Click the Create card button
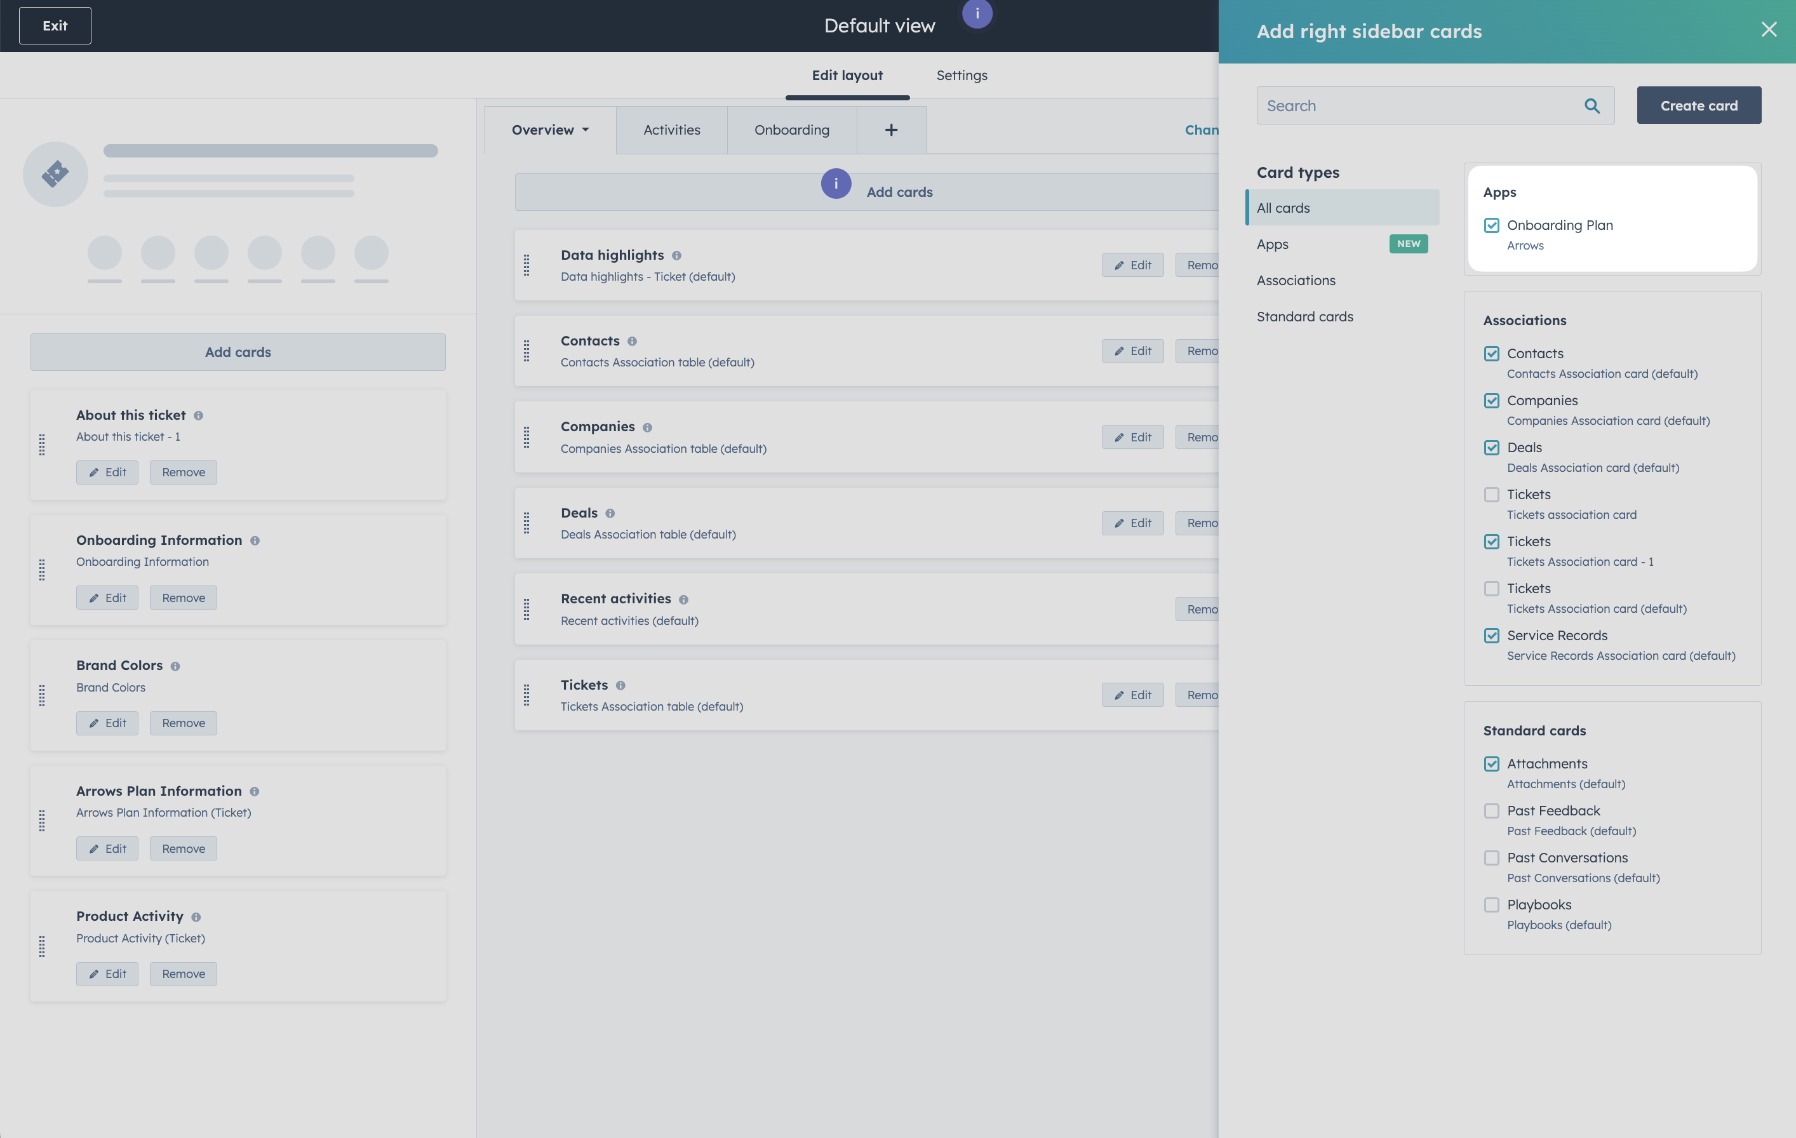The image size is (1796, 1138). pyautogui.click(x=1698, y=106)
